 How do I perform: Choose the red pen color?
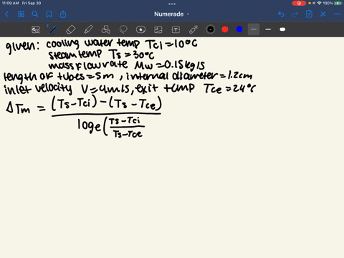coord(225,29)
